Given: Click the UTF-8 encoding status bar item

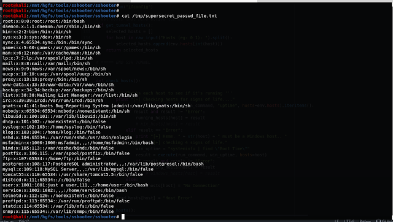Looking at the screenshot, I should click(349, 221).
